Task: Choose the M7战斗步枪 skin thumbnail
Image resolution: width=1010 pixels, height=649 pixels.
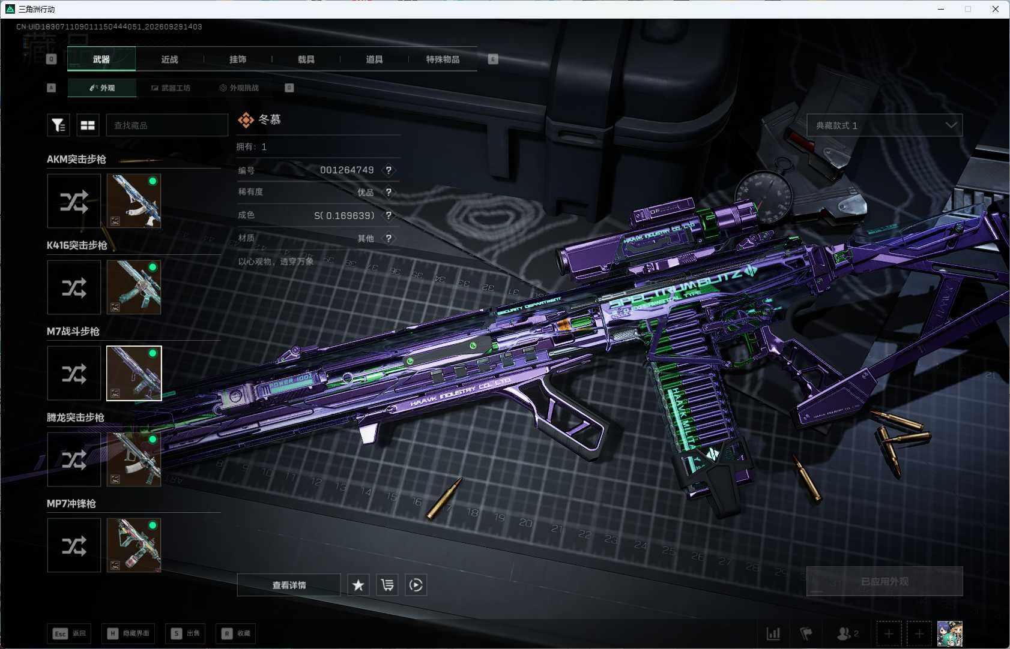Action: (134, 373)
